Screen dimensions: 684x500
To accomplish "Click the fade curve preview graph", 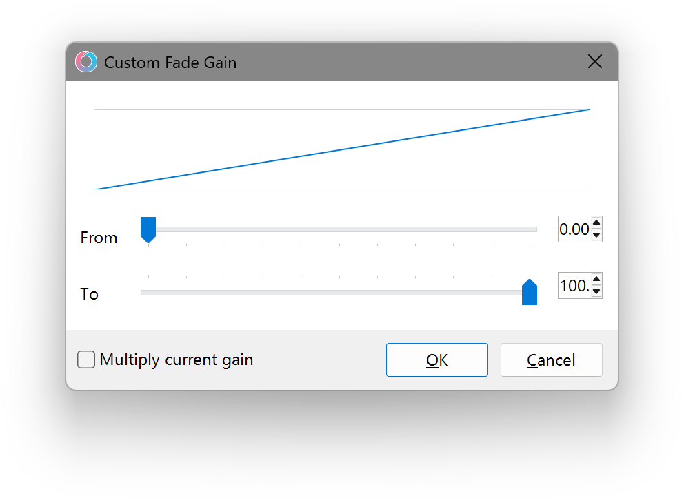I will click(342, 149).
